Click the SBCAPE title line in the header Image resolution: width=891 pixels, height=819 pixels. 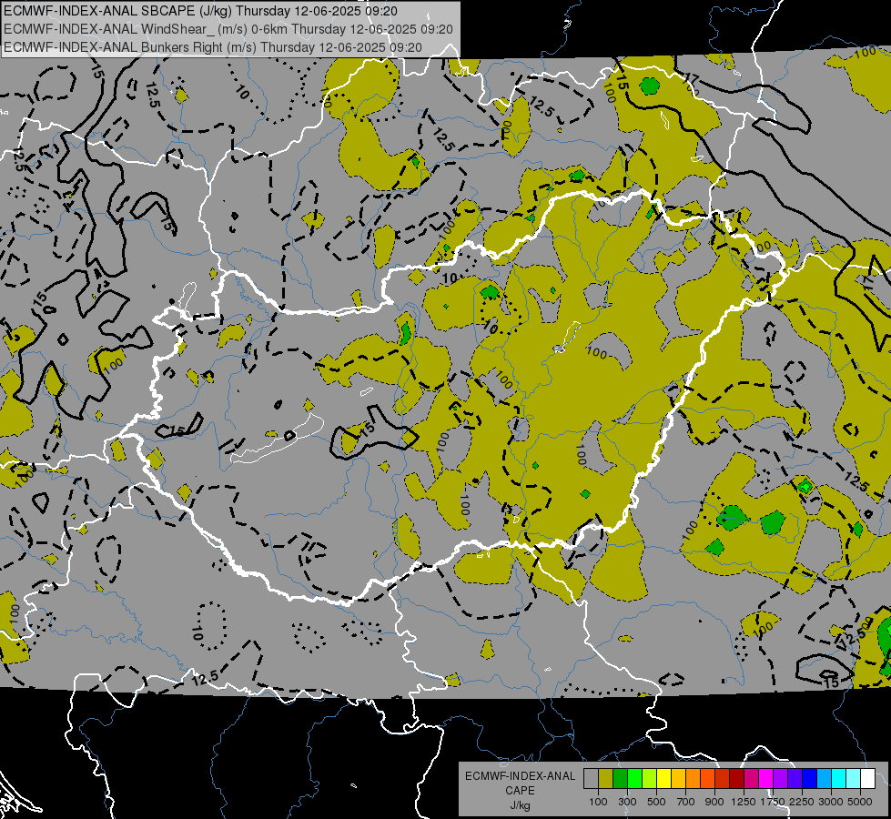pos(200,11)
